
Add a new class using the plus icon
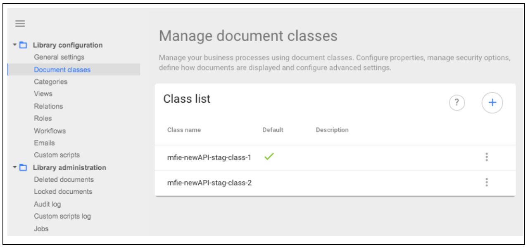[492, 102]
